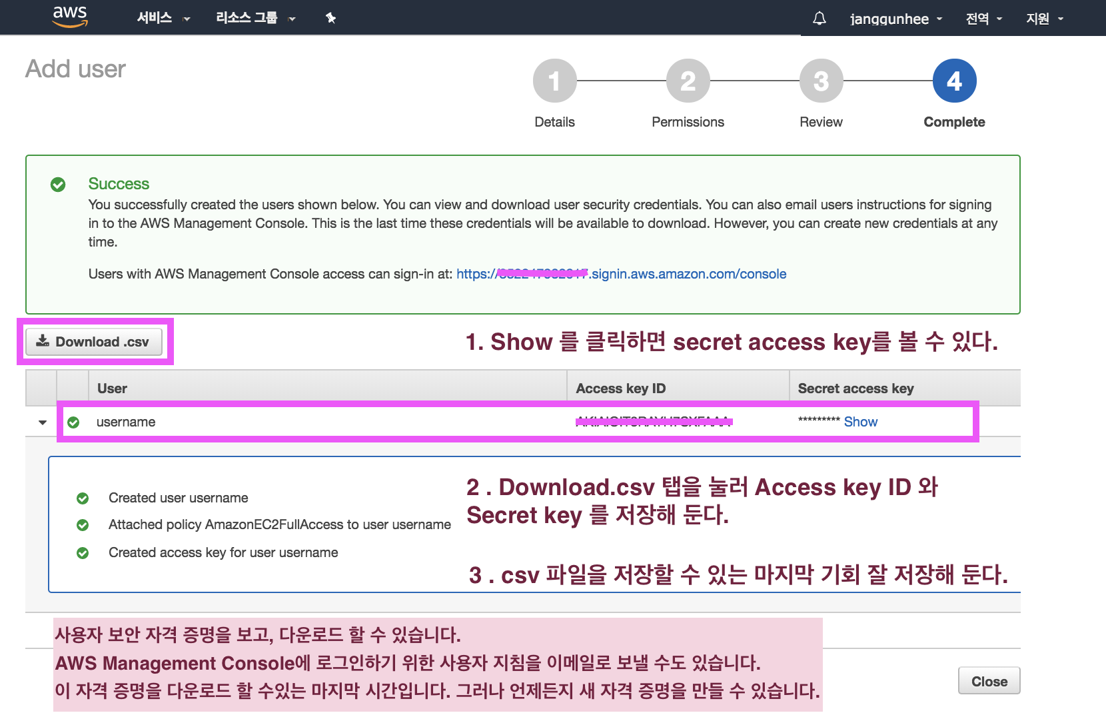Click the AWS logo home icon
The width and height of the screenshot is (1106, 721).
(70, 17)
